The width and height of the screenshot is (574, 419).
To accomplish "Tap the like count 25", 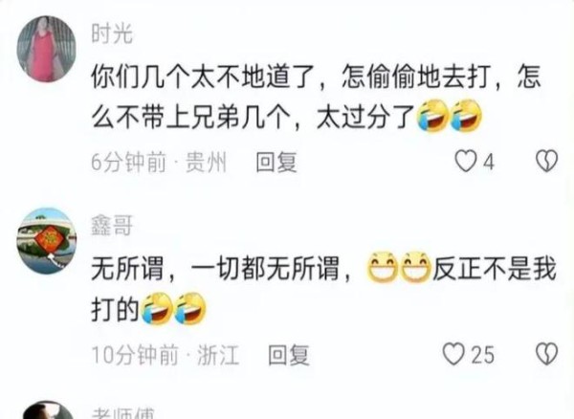I will click(x=482, y=355).
